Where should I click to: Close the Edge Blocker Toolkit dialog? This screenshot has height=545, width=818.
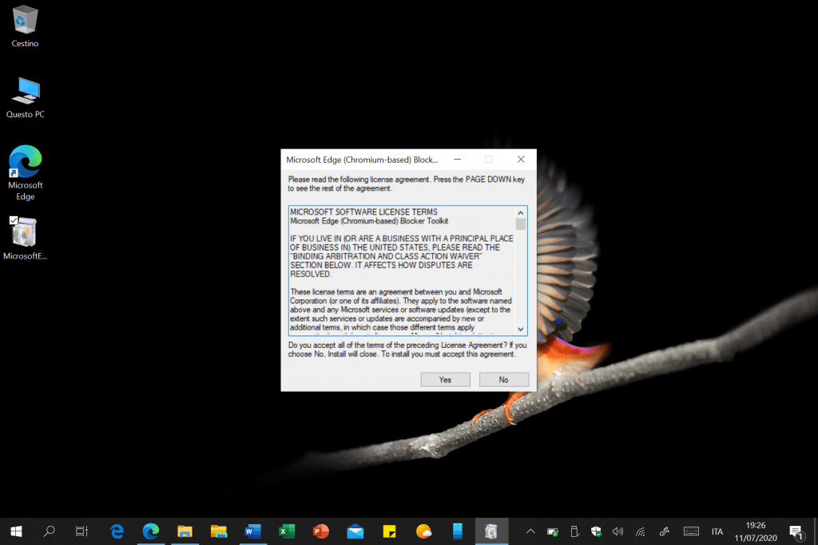point(520,160)
